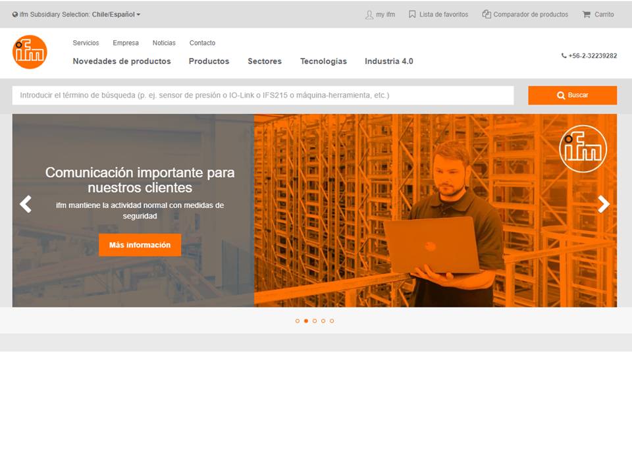Open the Tecnologías menu
The width and height of the screenshot is (632, 474).
(x=323, y=61)
